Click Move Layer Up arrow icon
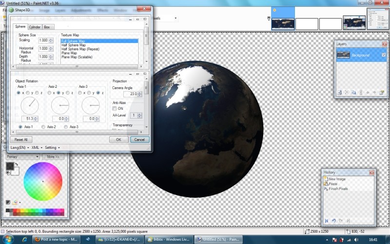 point(368,92)
